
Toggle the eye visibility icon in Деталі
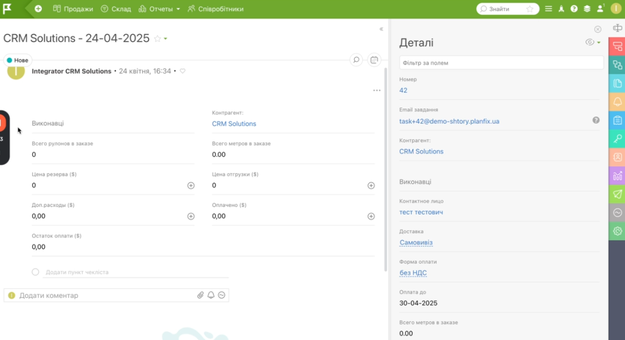[x=590, y=42]
